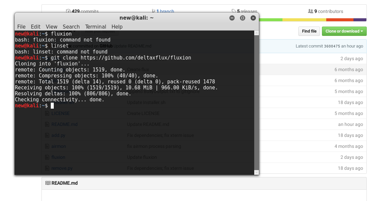Click the terminal vertical scrollbar track

(257, 103)
